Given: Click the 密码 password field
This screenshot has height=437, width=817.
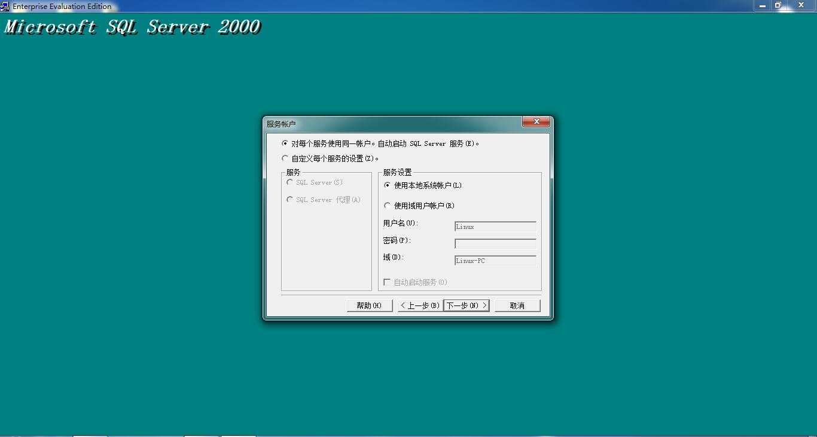Looking at the screenshot, I should [495, 244].
